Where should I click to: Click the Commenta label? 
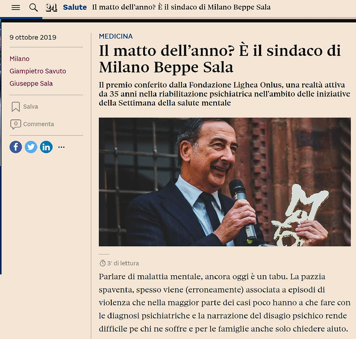(39, 124)
